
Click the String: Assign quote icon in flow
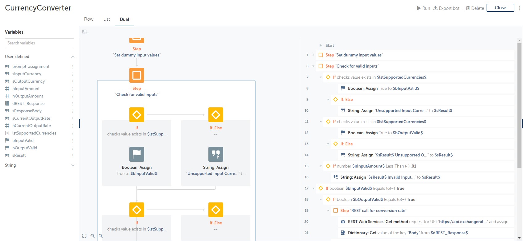point(215,154)
